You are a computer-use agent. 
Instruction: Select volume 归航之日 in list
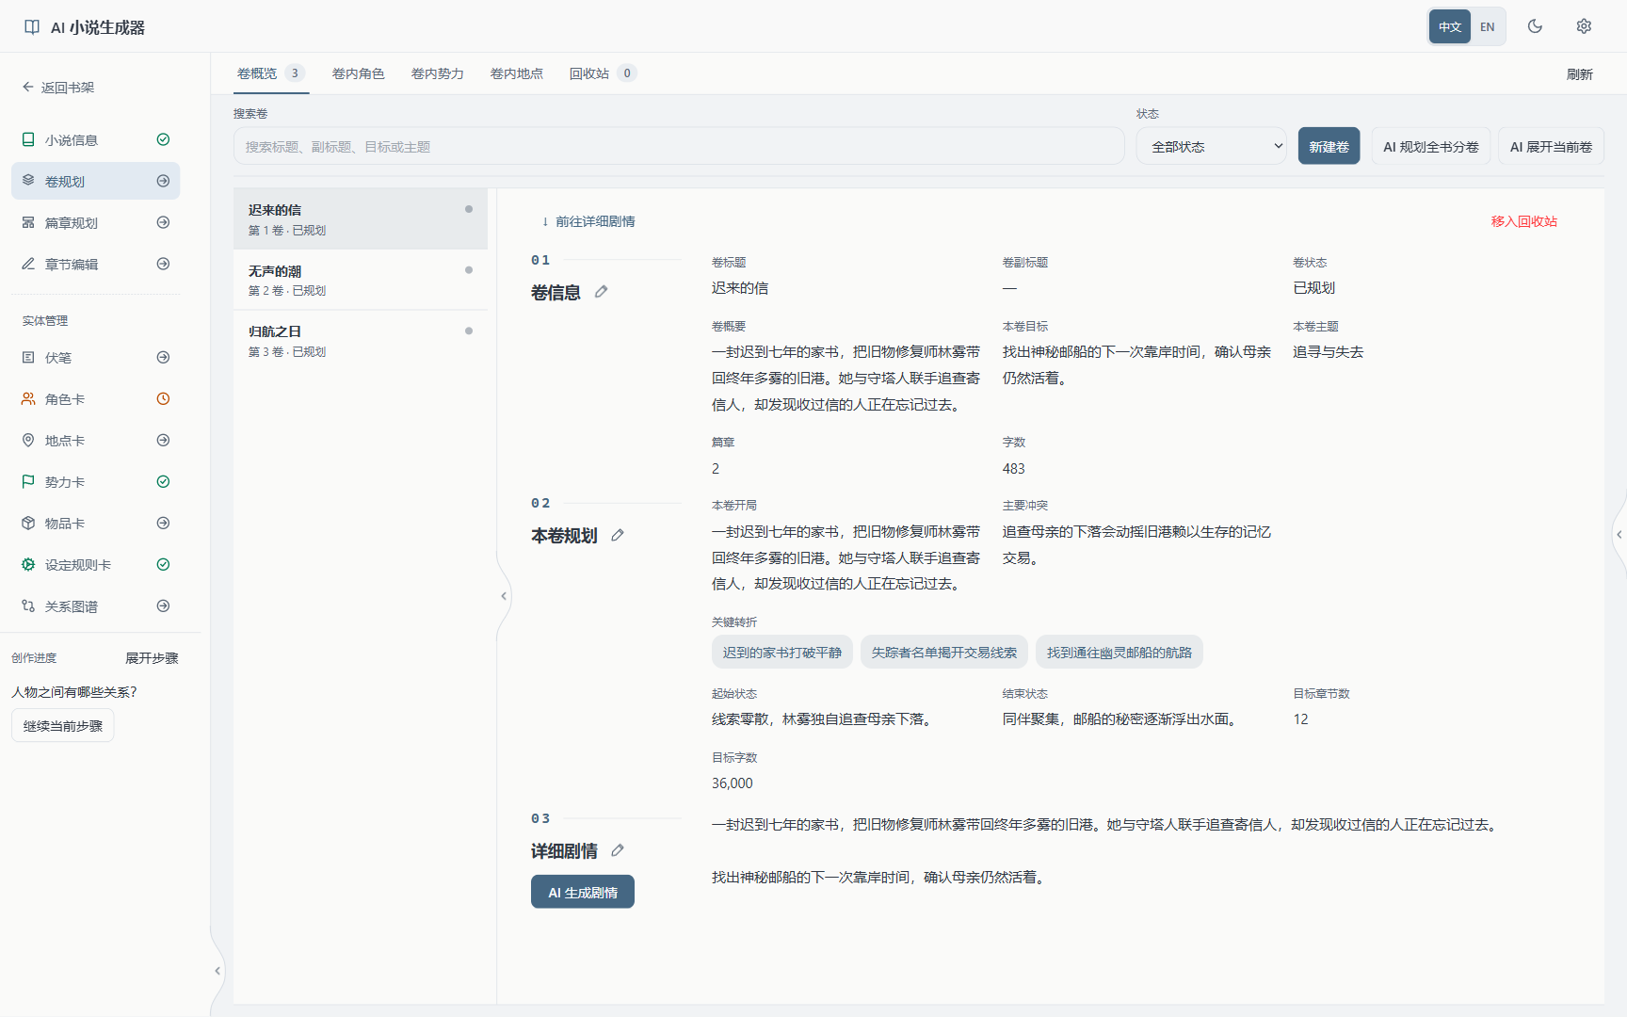click(x=361, y=341)
